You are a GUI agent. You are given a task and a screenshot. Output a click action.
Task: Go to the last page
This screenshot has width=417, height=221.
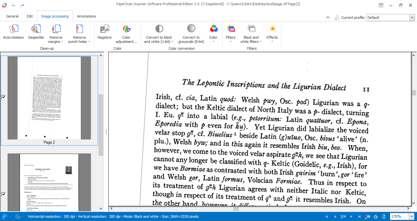[x=359, y=216]
